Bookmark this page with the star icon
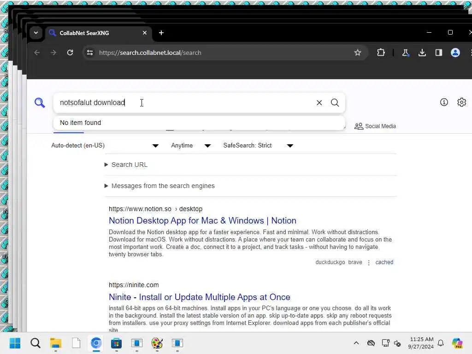Screen dimensions: 472x354 click(357, 53)
